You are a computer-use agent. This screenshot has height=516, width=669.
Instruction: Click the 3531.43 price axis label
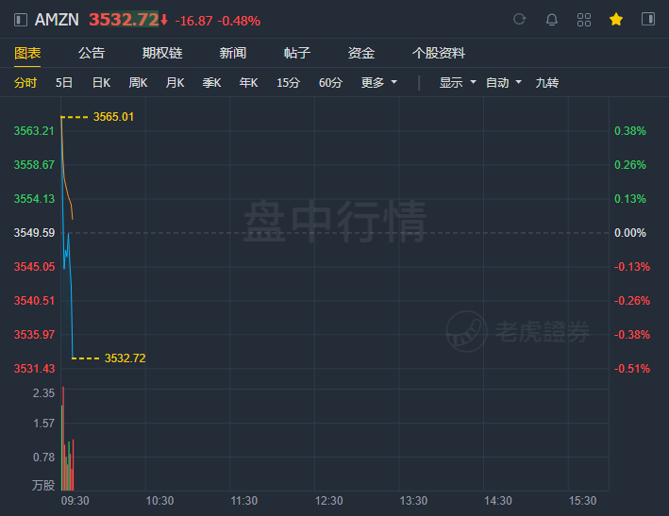pos(34,369)
